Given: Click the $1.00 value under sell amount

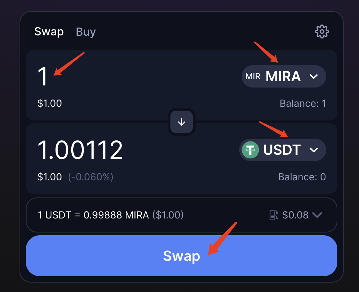Looking at the screenshot, I should click(x=50, y=104).
